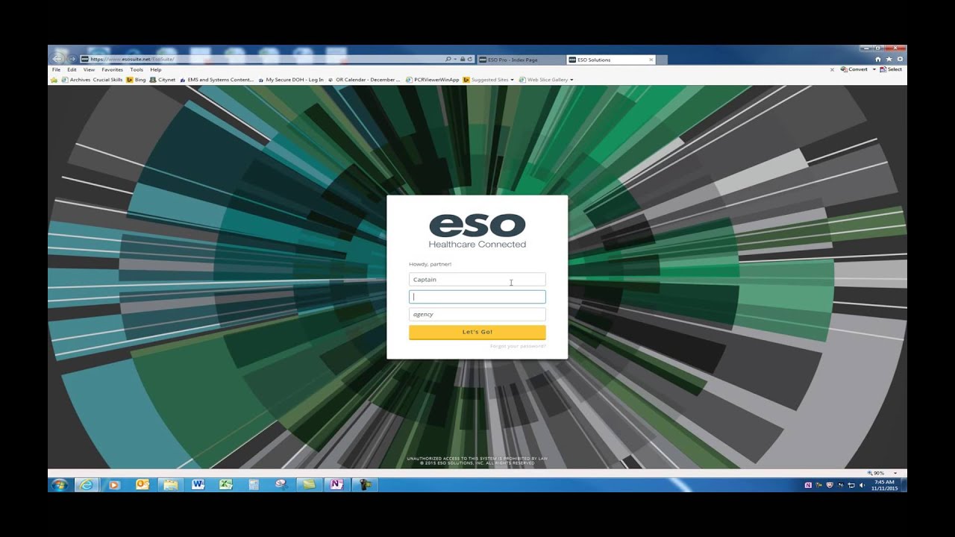Open OR Calendar - December favorite
955x537 pixels.
[x=364, y=79]
